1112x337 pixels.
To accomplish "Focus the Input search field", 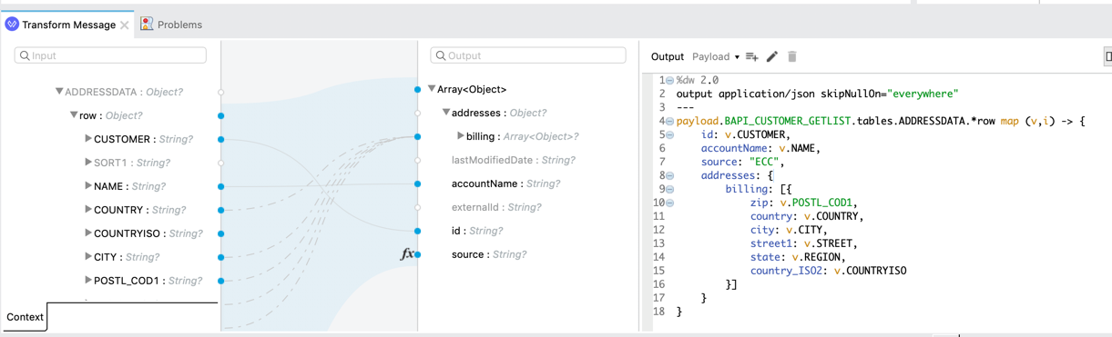I will [x=110, y=55].
